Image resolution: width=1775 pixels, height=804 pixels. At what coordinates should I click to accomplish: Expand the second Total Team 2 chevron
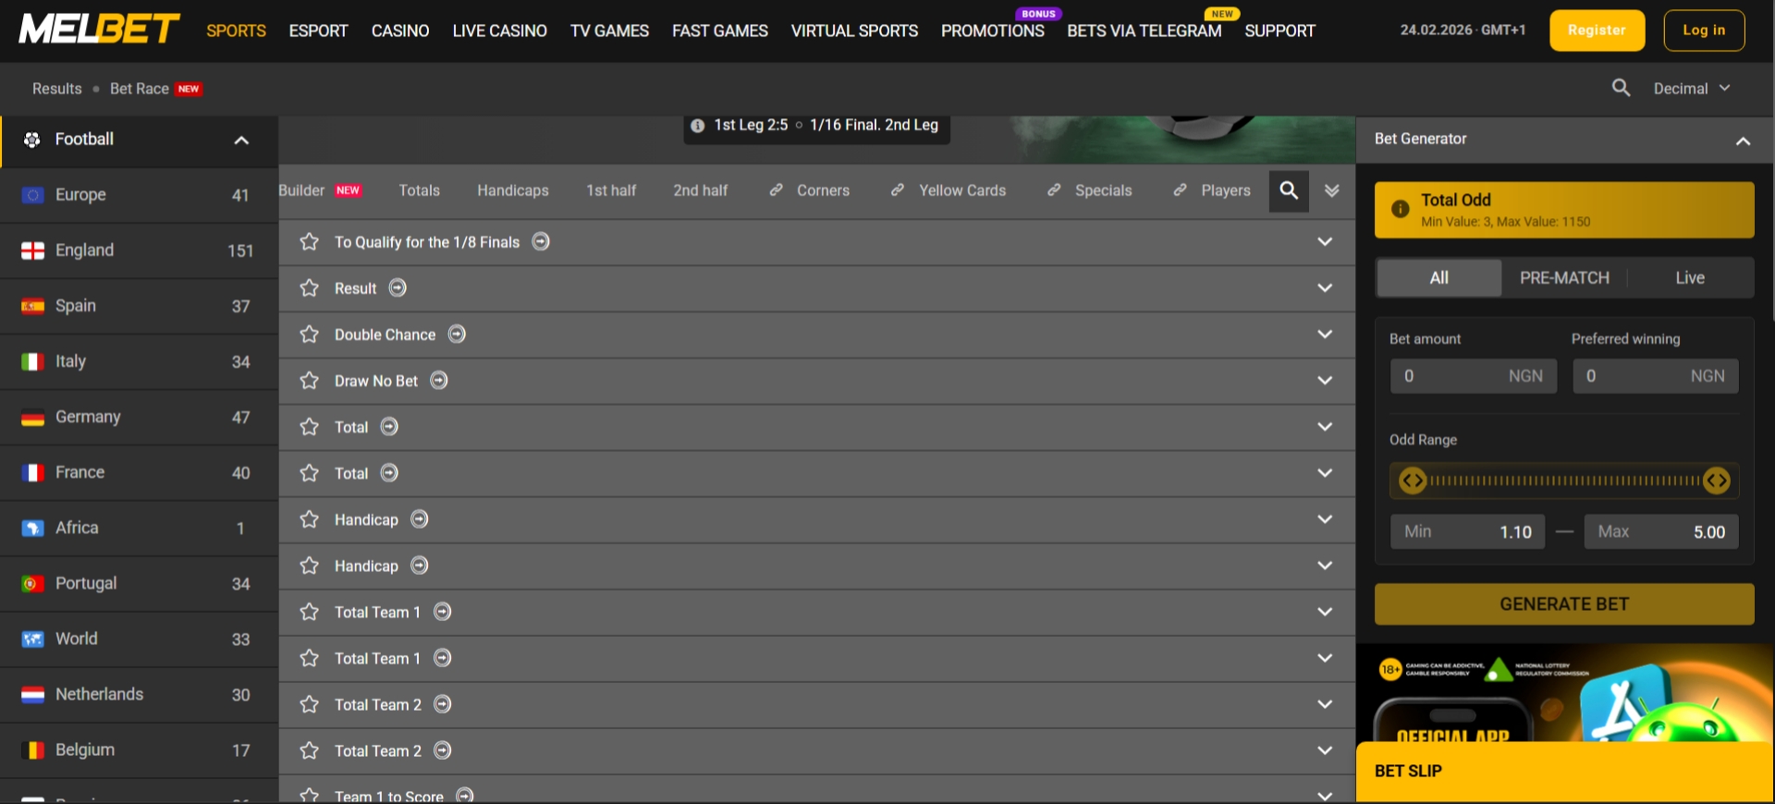point(1325,749)
